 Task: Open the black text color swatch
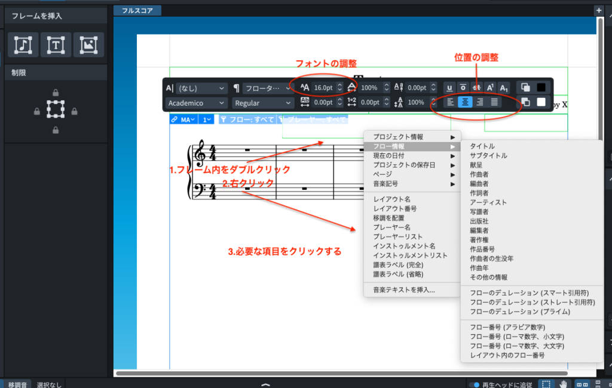pos(541,87)
